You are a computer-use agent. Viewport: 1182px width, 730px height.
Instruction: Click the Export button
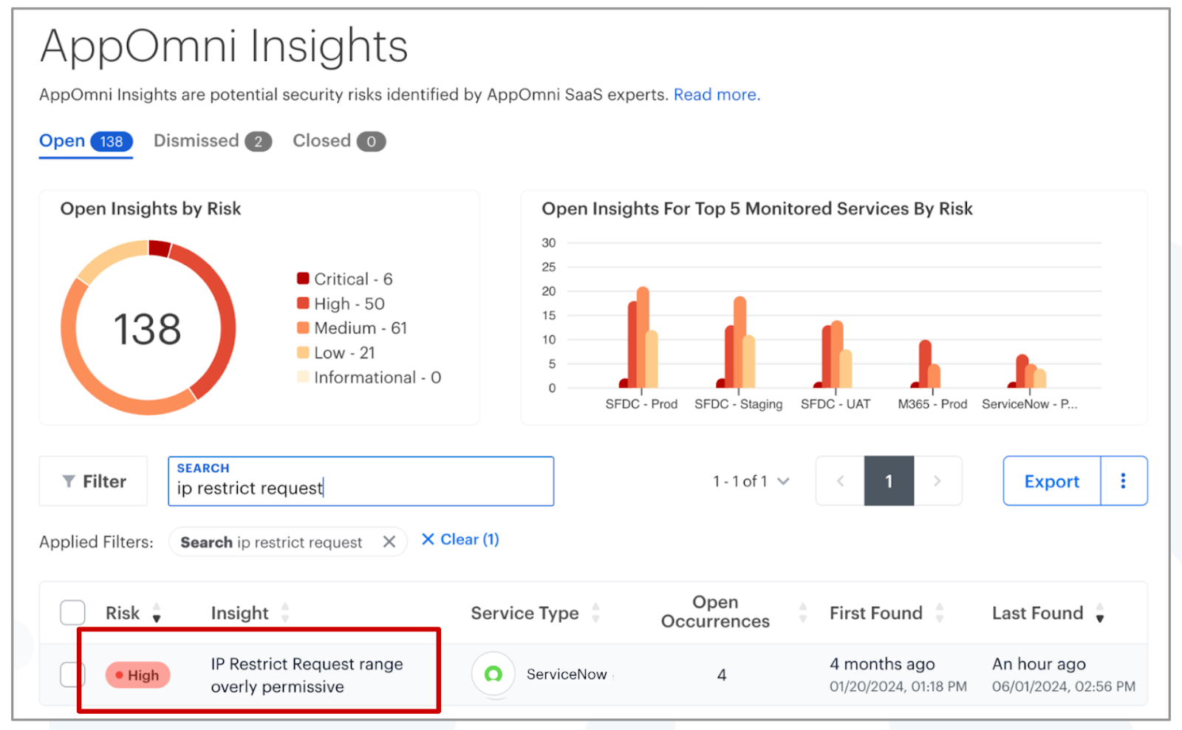(x=1051, y=481)
